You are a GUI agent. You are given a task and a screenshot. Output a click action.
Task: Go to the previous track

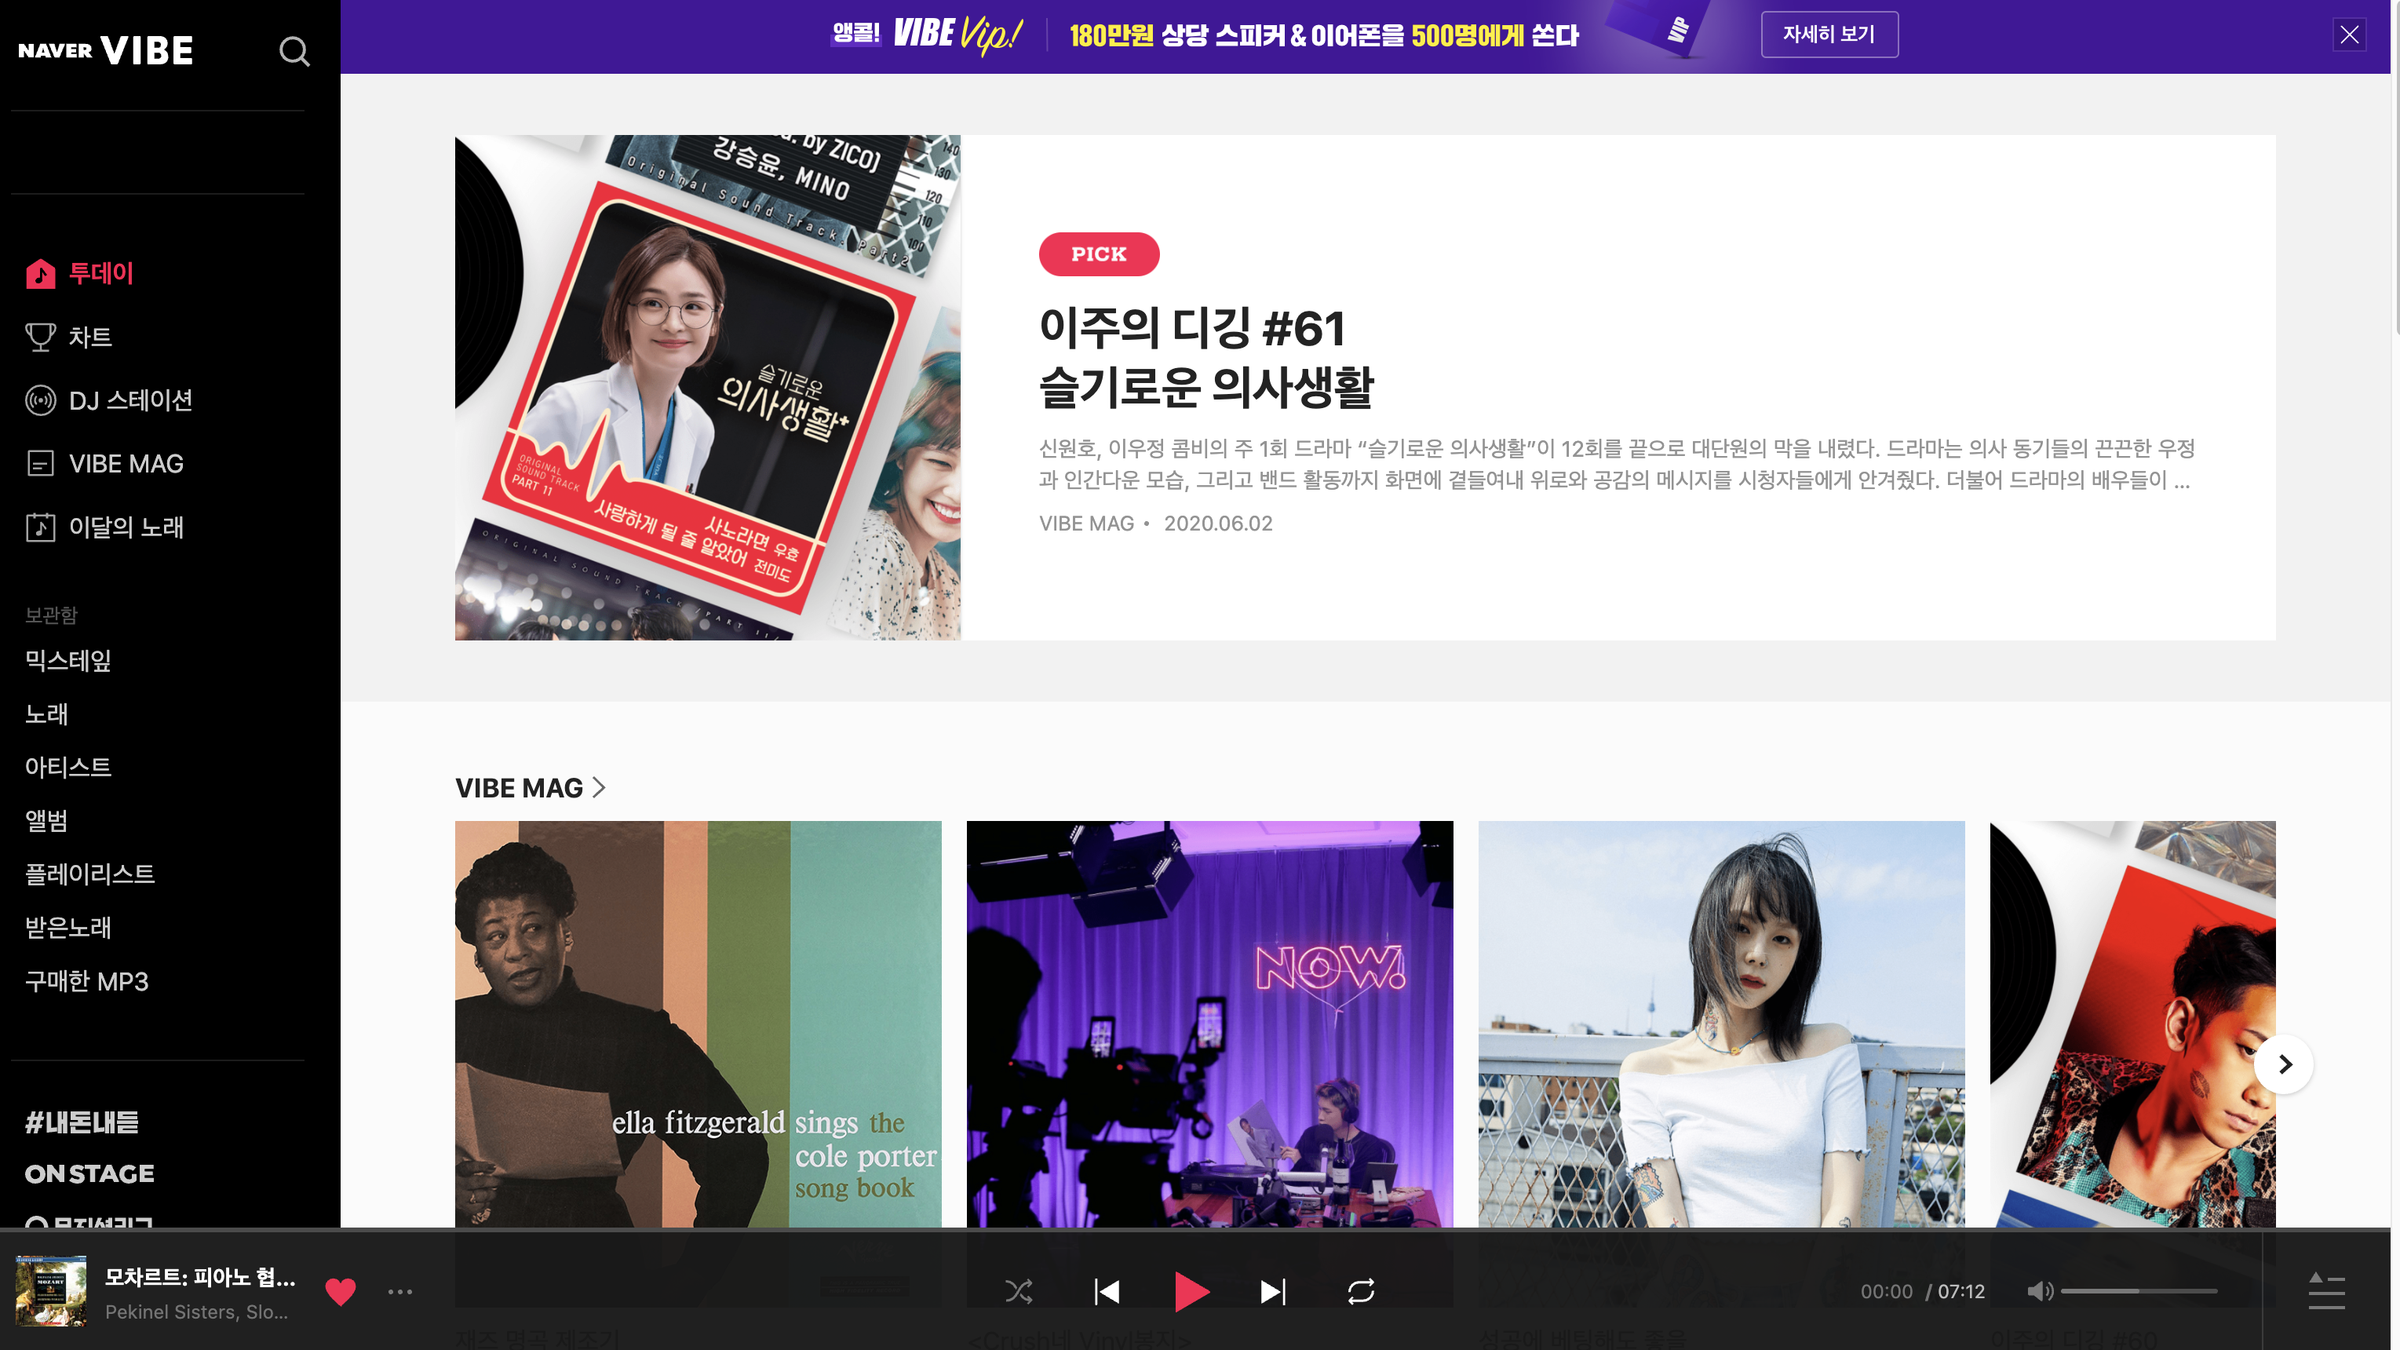[x=1107, y=1291]
